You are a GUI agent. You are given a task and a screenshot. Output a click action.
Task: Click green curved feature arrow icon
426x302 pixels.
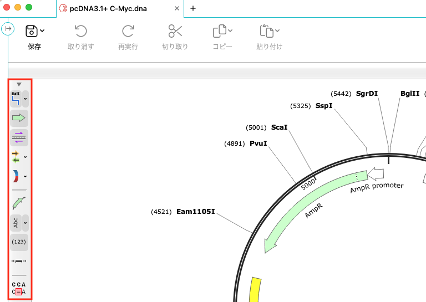click(x=19, y=203)
